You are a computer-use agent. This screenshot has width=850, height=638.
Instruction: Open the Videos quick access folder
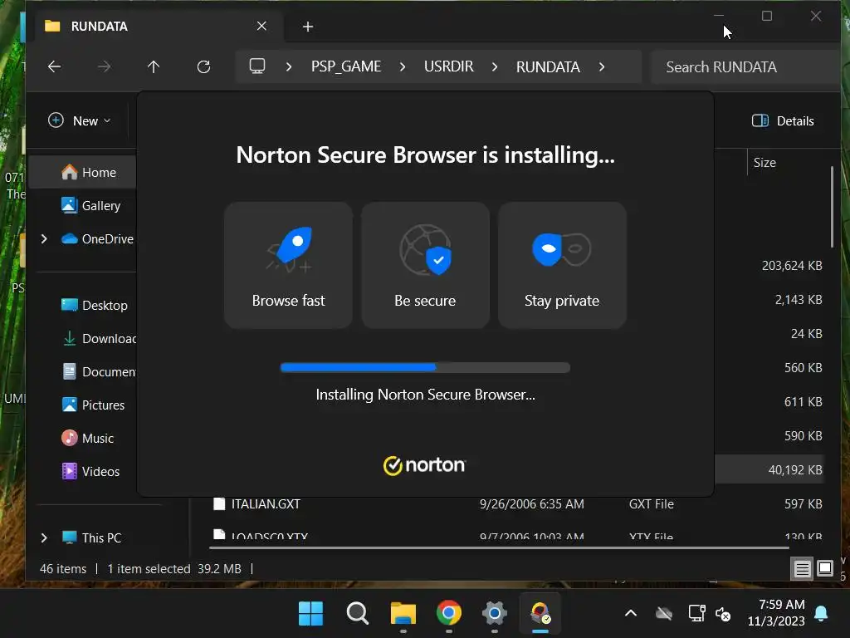[x=90, y=472]
